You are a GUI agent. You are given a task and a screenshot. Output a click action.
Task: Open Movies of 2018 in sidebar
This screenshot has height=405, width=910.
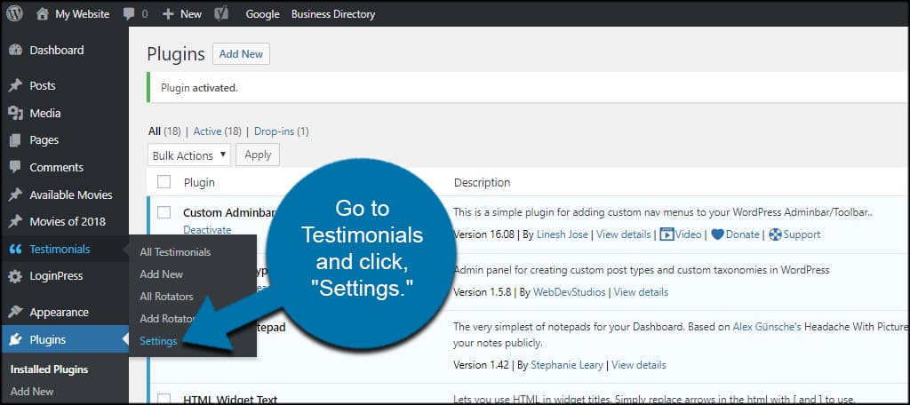point(68,222)
